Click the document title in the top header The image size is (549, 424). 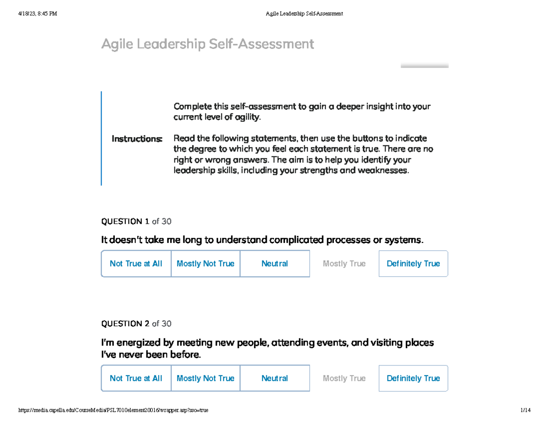pyautogui.click(x=303, y=13)
